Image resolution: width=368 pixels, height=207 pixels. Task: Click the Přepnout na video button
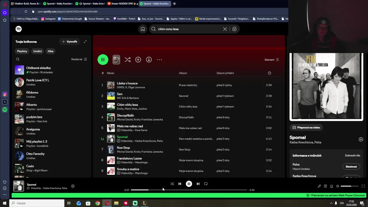tap(306, 127)
